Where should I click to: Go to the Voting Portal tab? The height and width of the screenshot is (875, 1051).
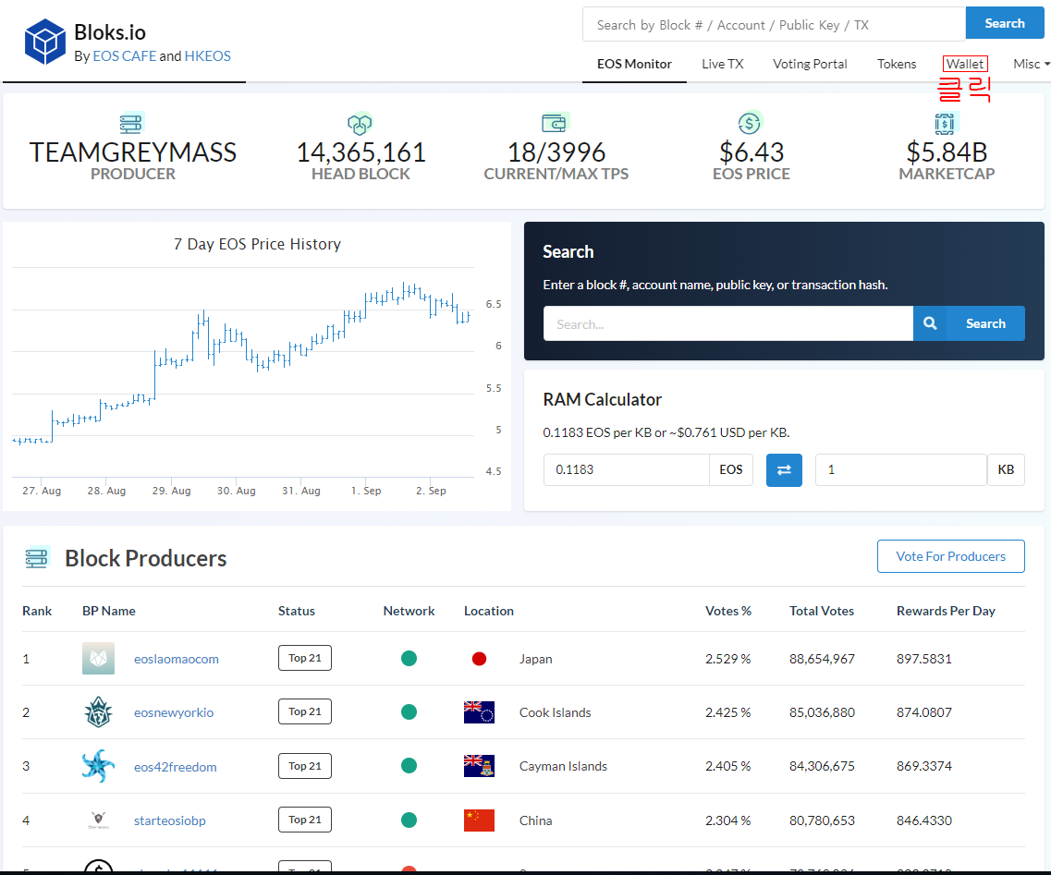(810, 64)
